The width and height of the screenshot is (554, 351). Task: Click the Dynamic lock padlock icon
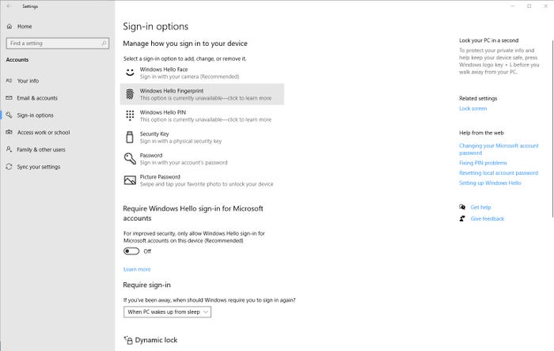pyautogui.click(x=128, y=340)
